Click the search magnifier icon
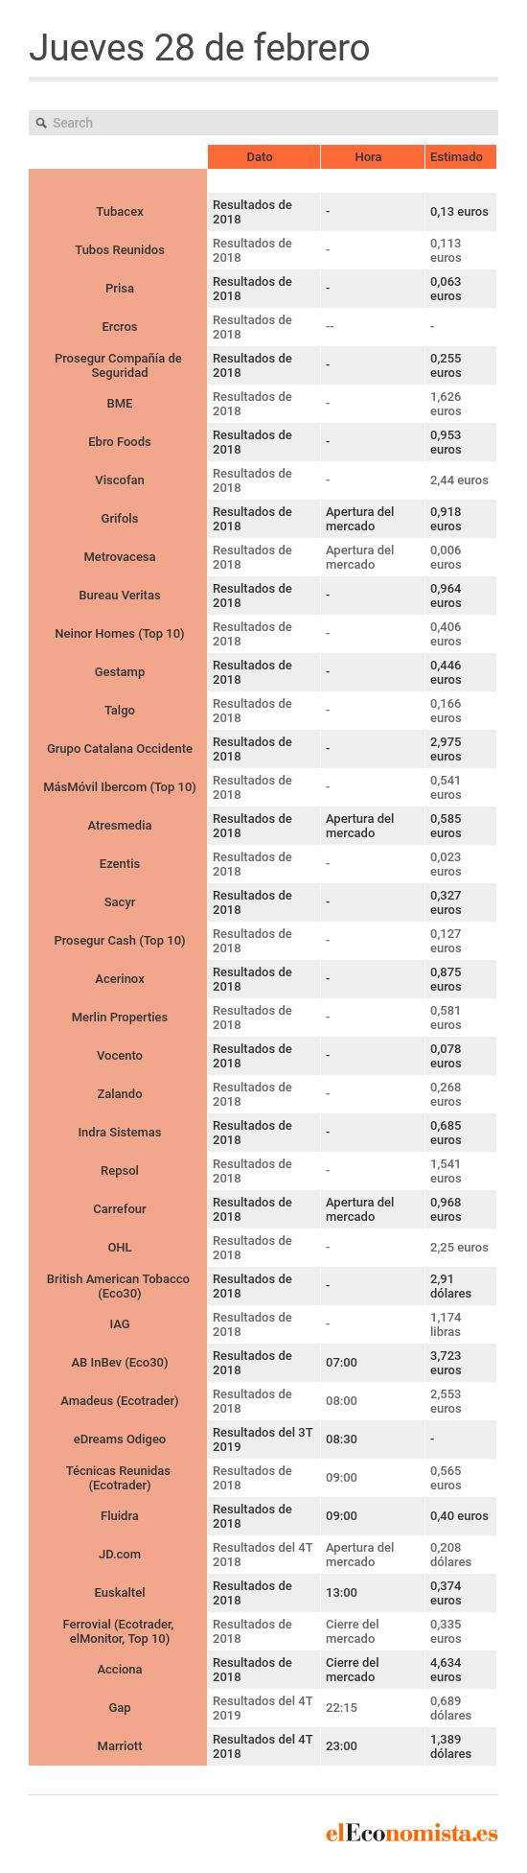Screen dimensions: 527x1873 [41, 123]
